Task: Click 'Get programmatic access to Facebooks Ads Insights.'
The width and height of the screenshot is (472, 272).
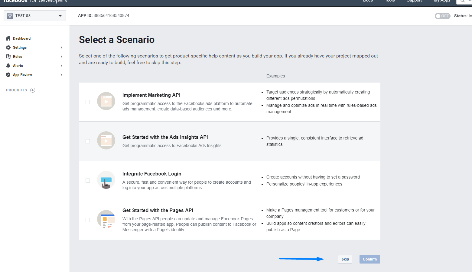Action: 172,146
